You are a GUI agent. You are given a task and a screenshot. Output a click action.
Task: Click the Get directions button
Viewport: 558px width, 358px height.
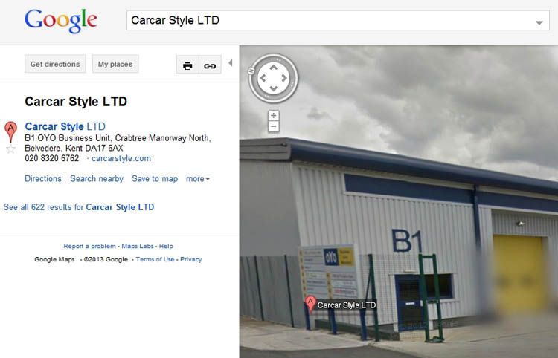click(x=55, y=64)
